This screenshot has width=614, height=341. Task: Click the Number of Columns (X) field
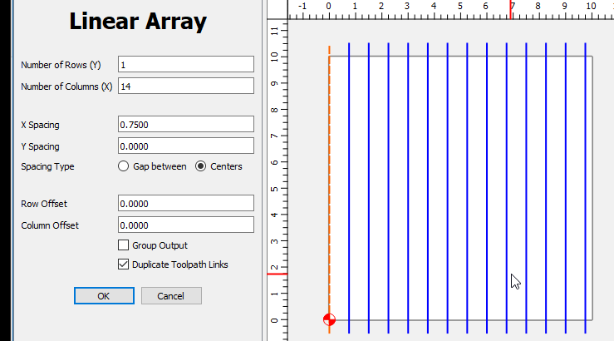186,86
